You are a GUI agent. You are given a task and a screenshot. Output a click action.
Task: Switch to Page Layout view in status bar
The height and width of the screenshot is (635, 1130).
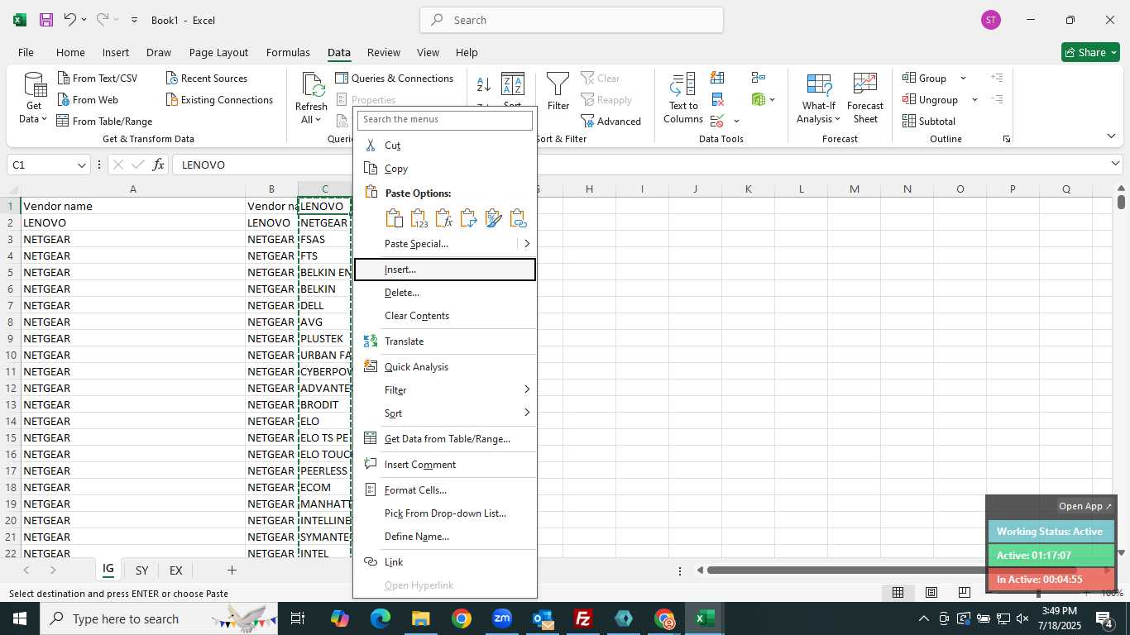[x=931, y=593]
